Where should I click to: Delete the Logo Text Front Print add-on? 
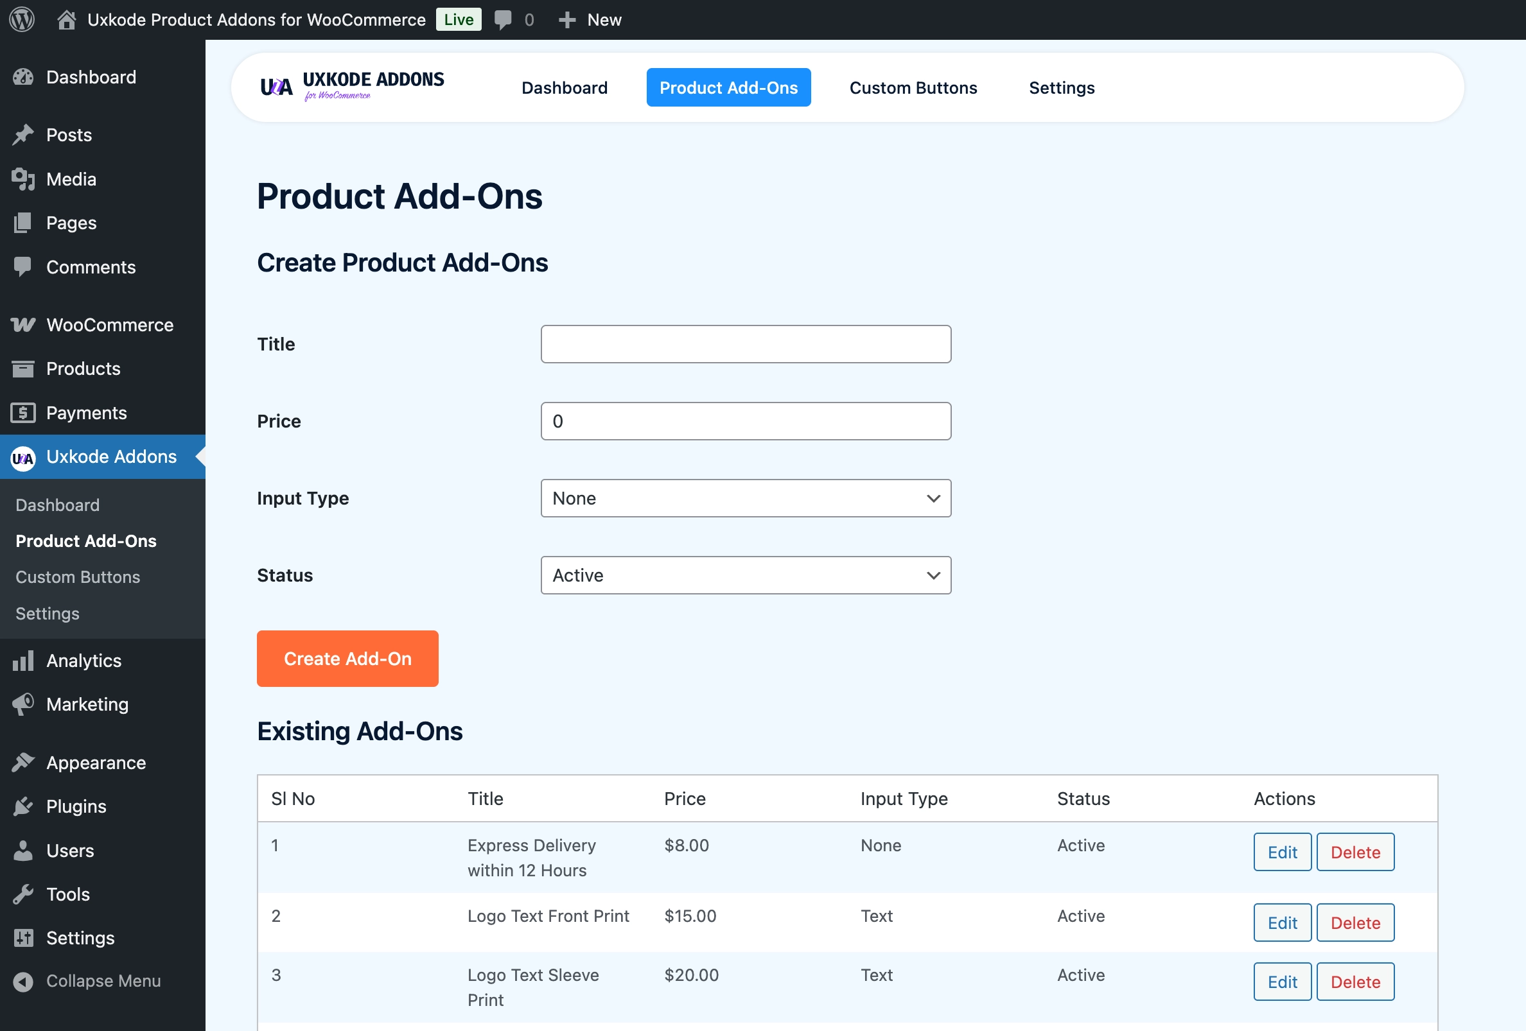tap(1355, 923)
